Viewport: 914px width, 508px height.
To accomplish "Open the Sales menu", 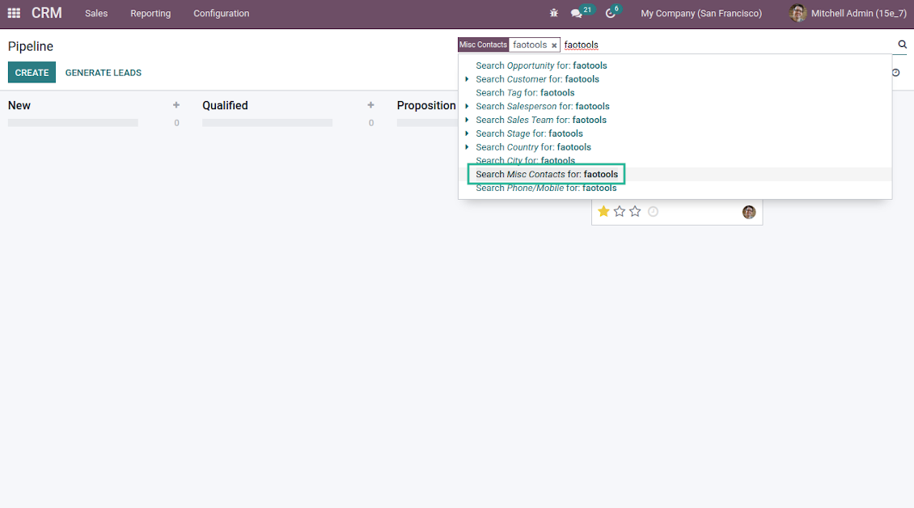I will pos(96,13).
